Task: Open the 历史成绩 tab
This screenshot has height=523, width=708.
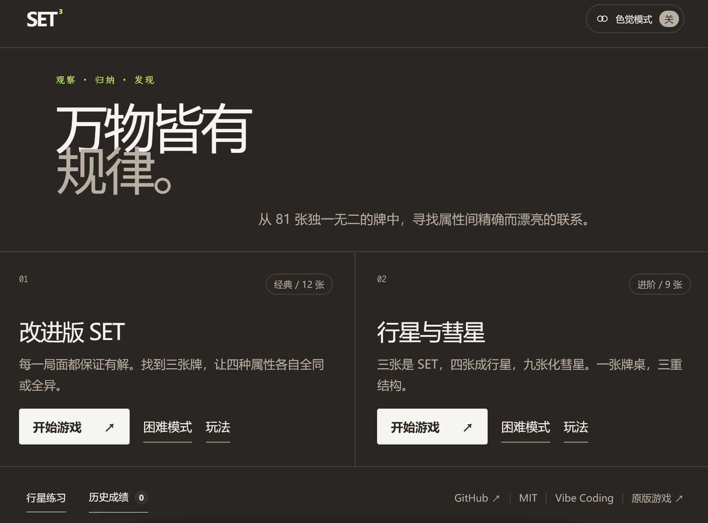Action: point(118,498)
